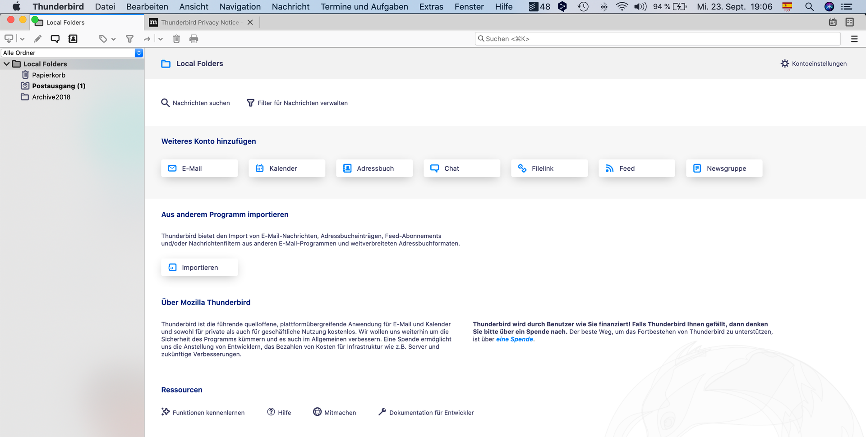Open the Hilfe menu in the menu bar
Image resolution: width=866 pixels, height=437 pixels.
[x=504, y=7]
